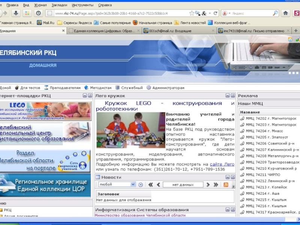Image resolution: width=300 pixels, height=225 pixels.
Task: Open Mail.Ru bookmark
Action: click(x=45, y=23)
